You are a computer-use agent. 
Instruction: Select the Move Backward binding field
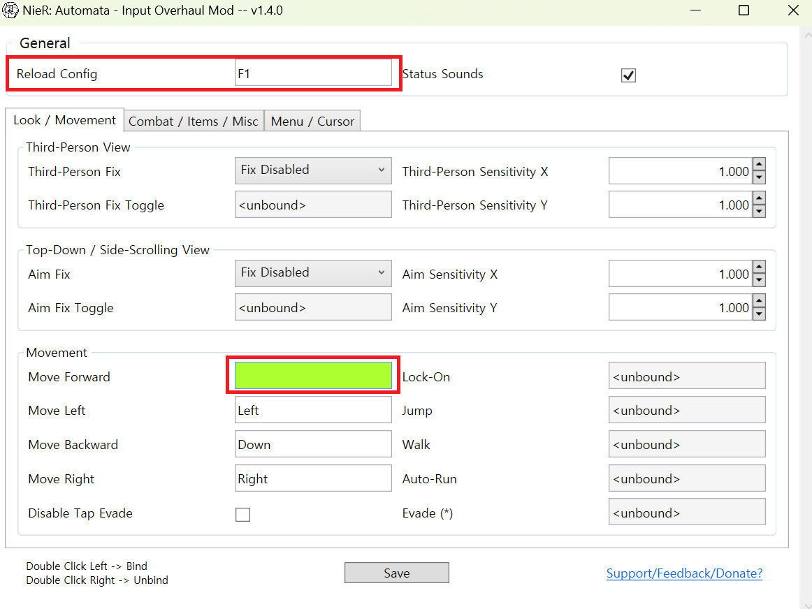tap(313, 444)
